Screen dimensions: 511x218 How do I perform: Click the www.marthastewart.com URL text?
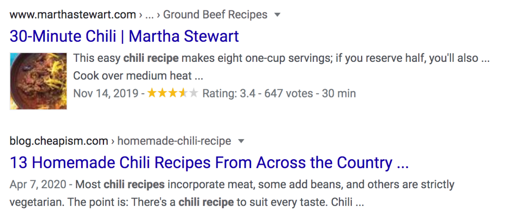pyautogui.click(x=73, y=15)
